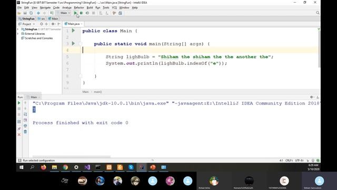Open the VCS menu

pos(114,7)
